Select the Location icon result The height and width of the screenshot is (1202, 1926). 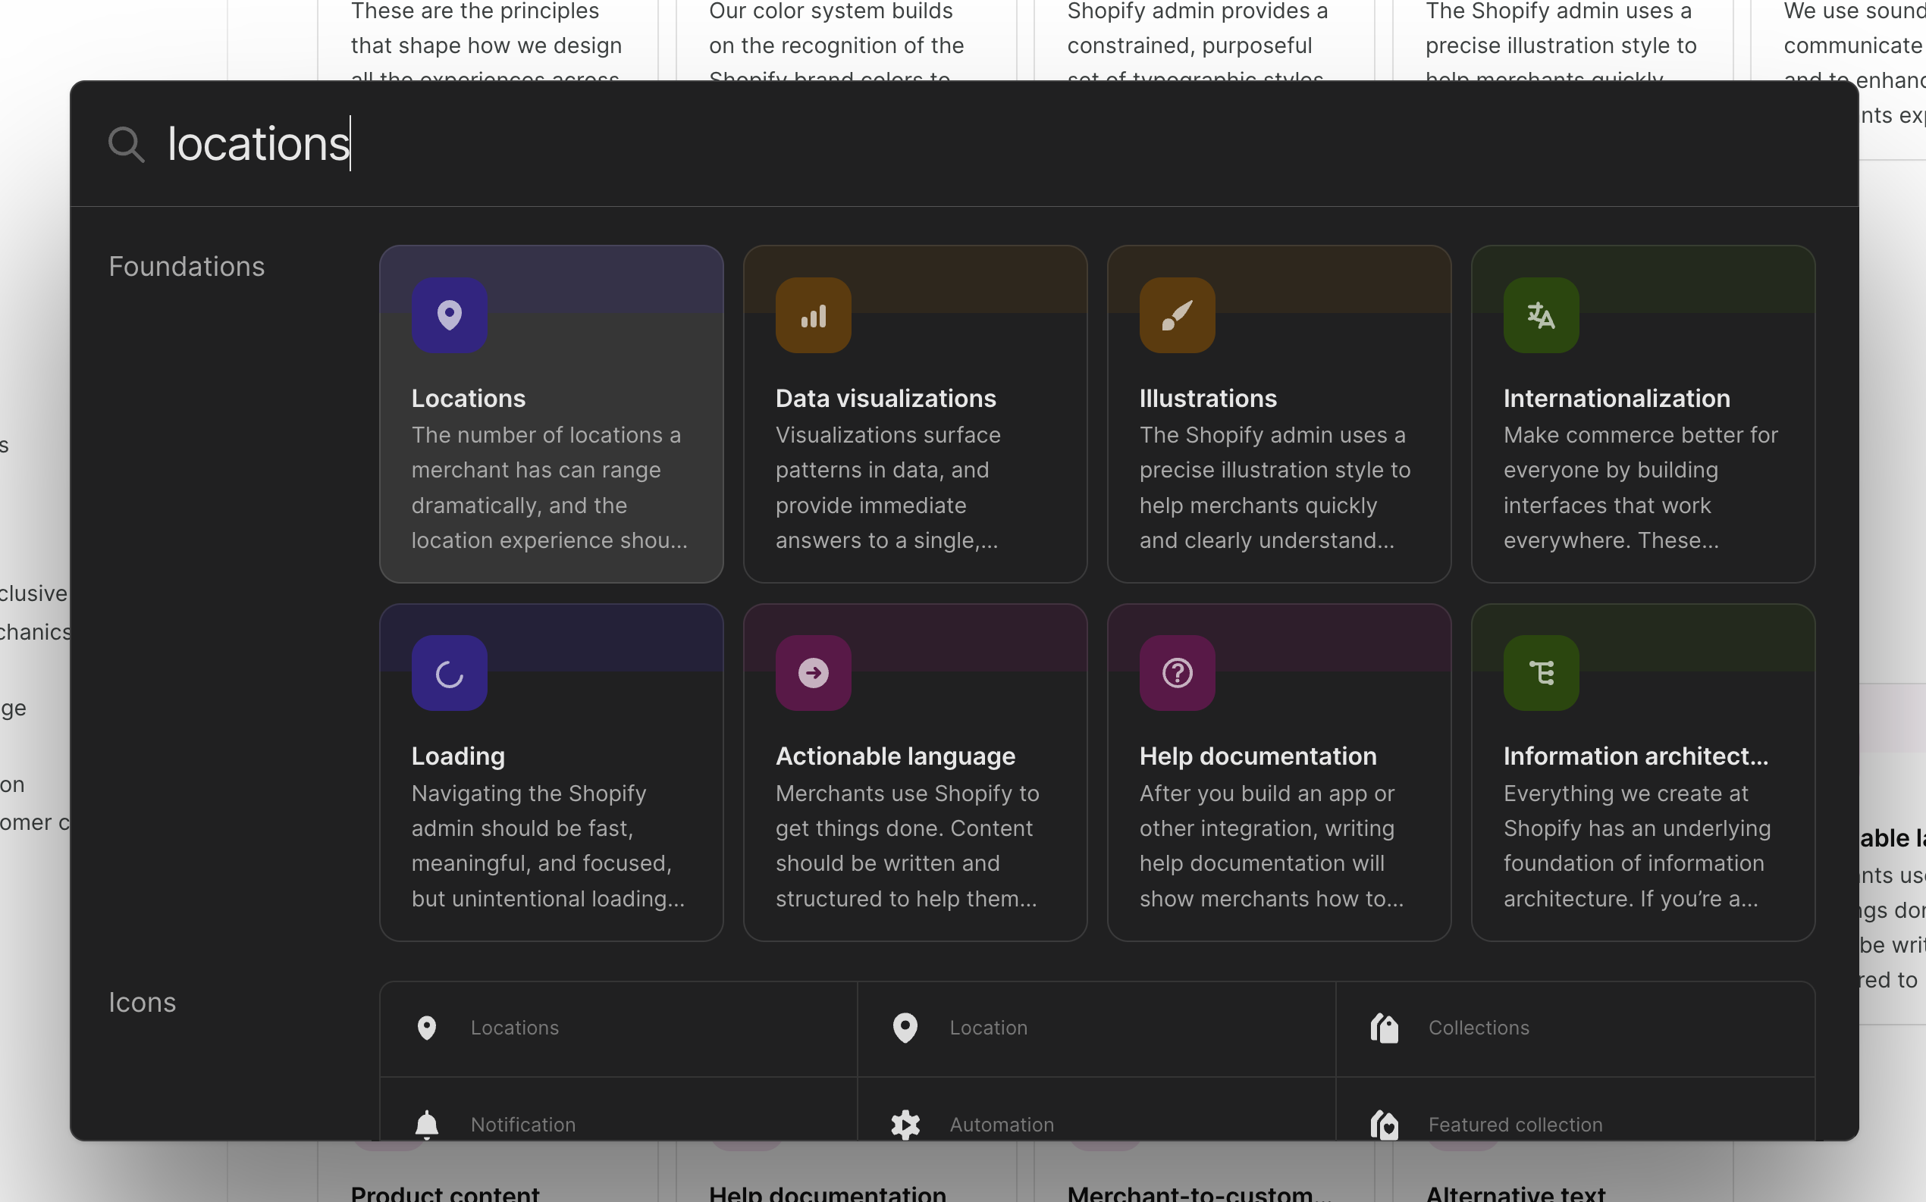coord(988,1028)
